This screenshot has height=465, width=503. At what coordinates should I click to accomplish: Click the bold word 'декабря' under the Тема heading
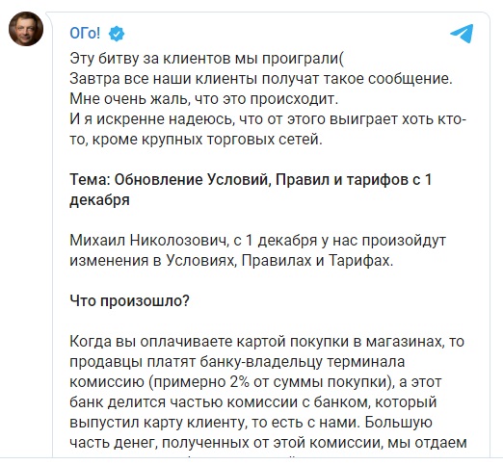coord(99,200)
